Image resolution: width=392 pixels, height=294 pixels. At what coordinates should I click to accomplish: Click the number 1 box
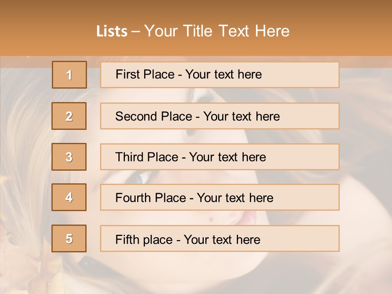pos(69,75)
